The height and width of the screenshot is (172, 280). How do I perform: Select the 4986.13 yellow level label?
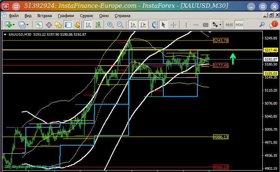pyautogui.click(x=221, y=137)
